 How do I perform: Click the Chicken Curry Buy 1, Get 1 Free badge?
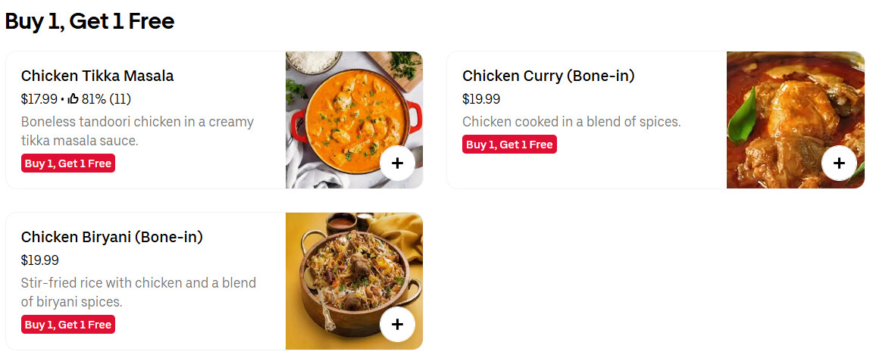(509, 145)
